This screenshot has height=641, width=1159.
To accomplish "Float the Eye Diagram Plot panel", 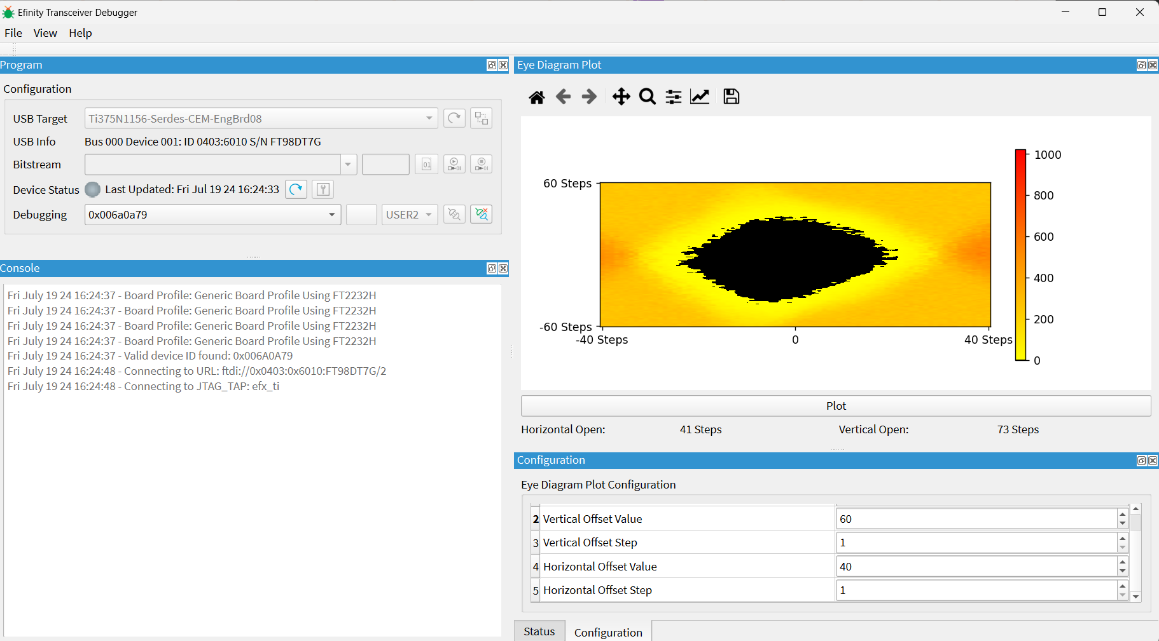I will click(1142, 65).
